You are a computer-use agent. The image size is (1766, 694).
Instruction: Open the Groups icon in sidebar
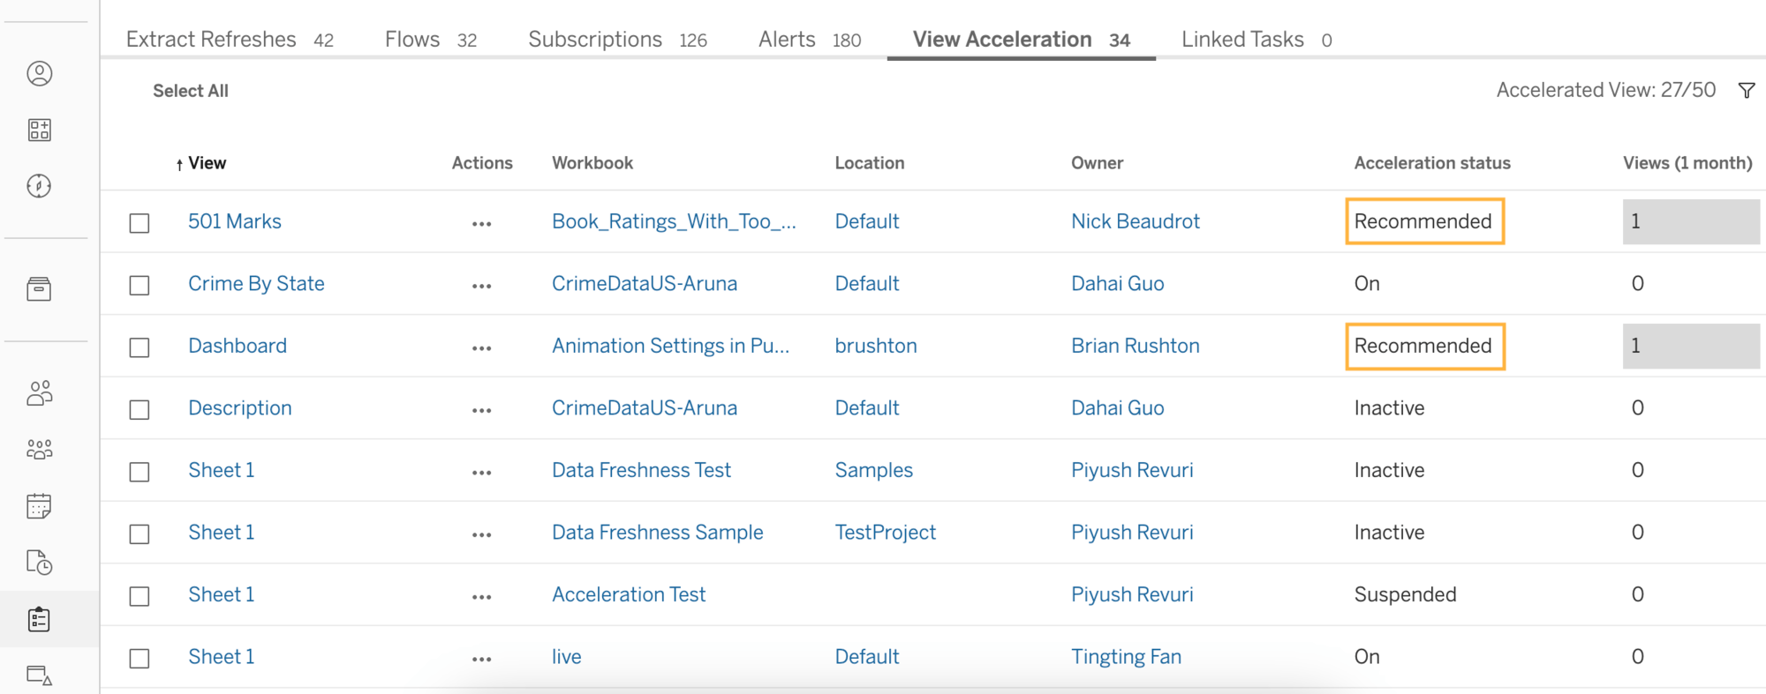(40, 450)
